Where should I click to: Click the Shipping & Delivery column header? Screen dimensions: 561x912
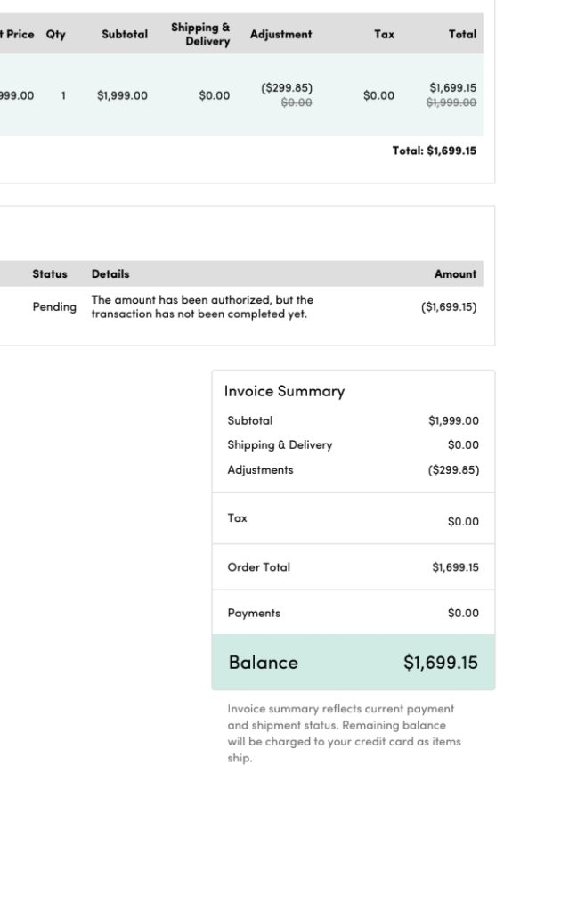[200, 35]
